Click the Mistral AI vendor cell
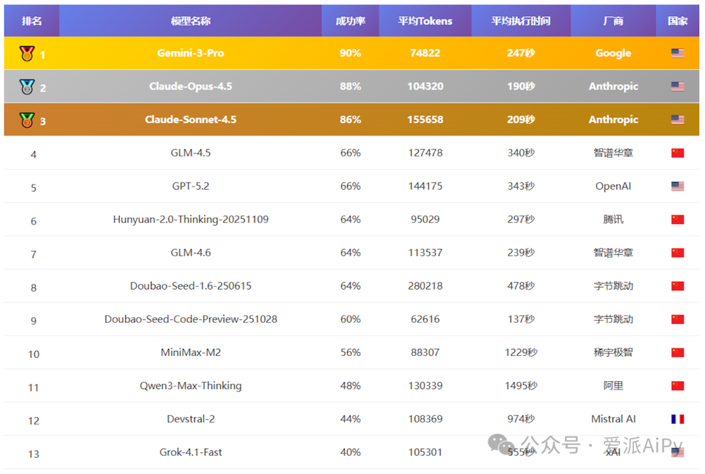Viewport: 705px width, 474px height. tap(613, 419)
